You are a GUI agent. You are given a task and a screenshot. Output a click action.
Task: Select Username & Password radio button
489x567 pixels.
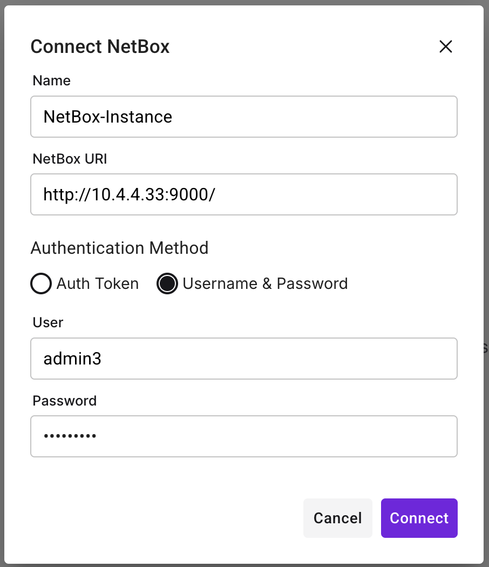pyautogui.click(x=167, y=283)
